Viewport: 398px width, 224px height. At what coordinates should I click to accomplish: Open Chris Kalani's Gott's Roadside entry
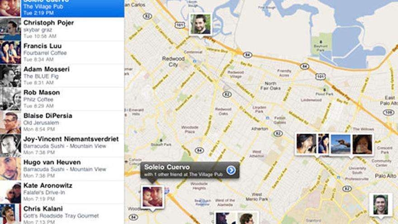(62, 214)
